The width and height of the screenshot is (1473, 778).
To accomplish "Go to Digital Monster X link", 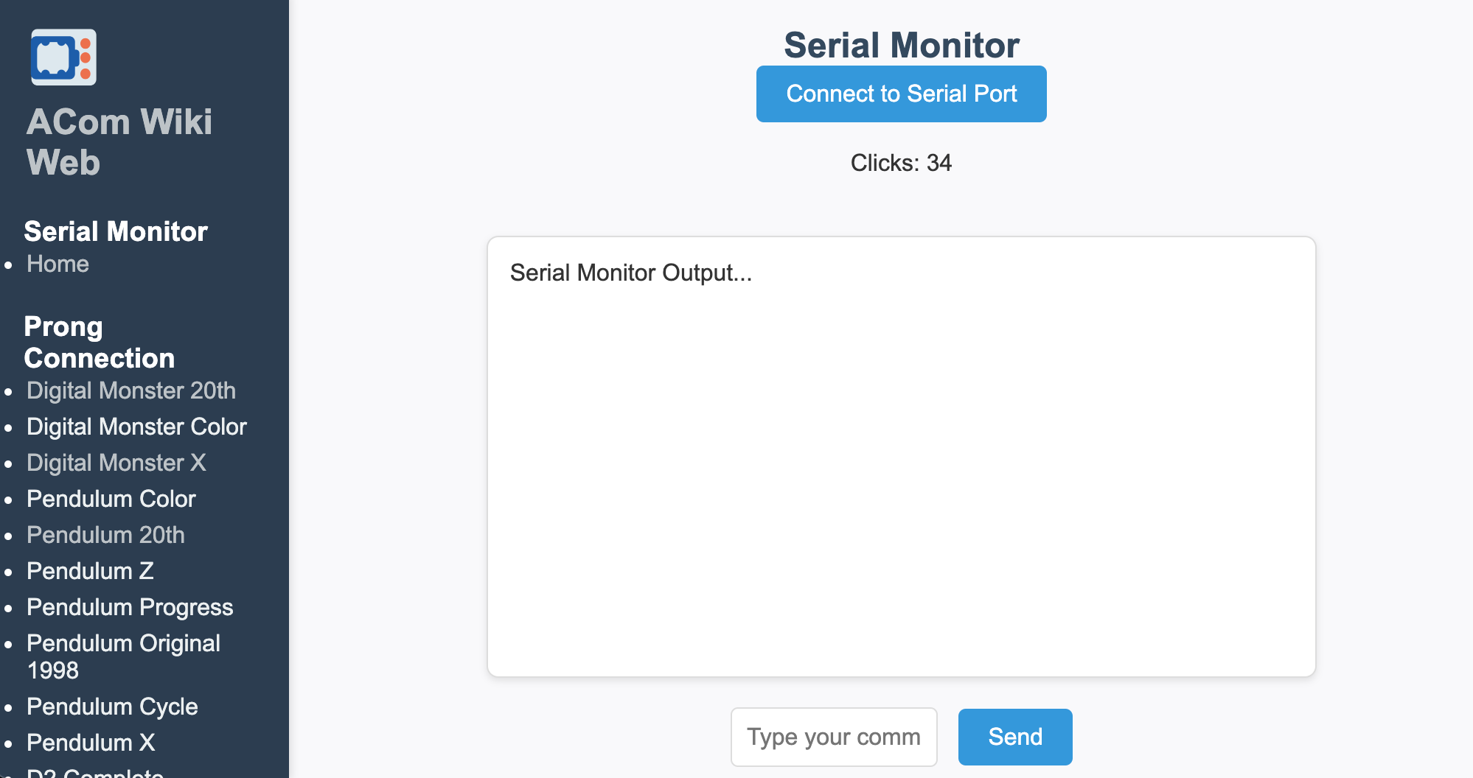I will pyautogui.click(x=116, y=463).
